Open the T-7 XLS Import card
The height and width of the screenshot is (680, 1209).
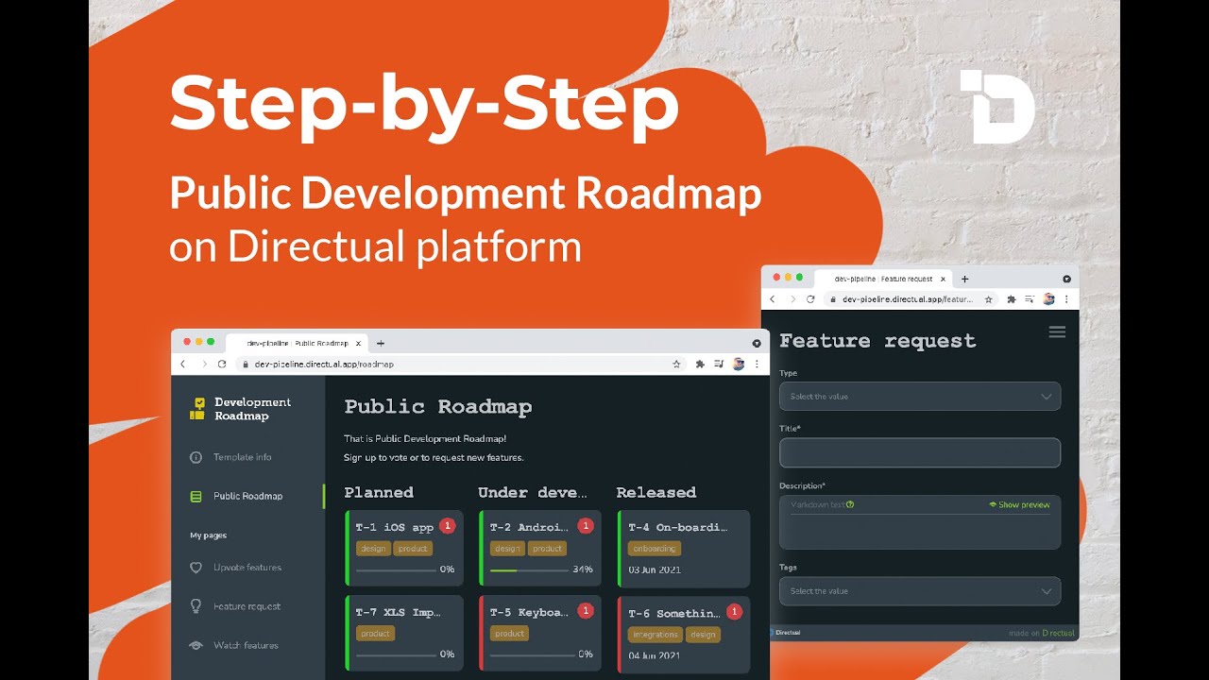[404, 633]
